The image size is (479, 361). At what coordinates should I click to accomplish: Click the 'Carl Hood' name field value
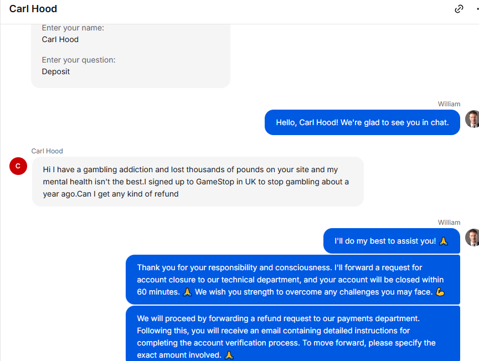[x=60, y=39]
